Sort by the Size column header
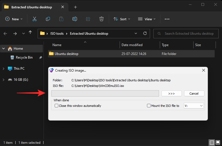The height and width of the screenshot is (146, 222). point(198,45)
